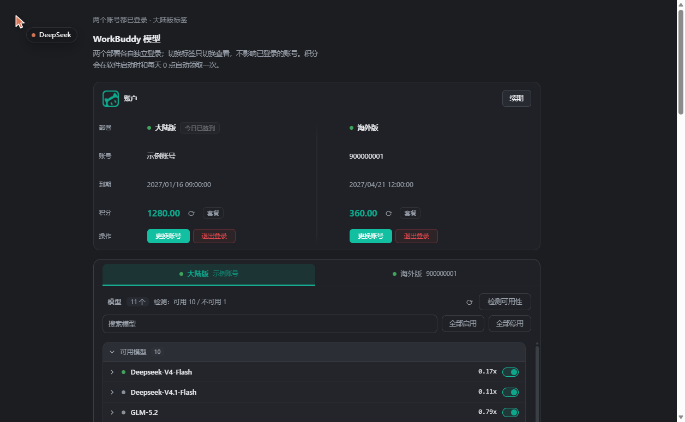Click 更换账号 under 海外版
The width and height of the screenshot is (685, 422).
tap(371, 236)
